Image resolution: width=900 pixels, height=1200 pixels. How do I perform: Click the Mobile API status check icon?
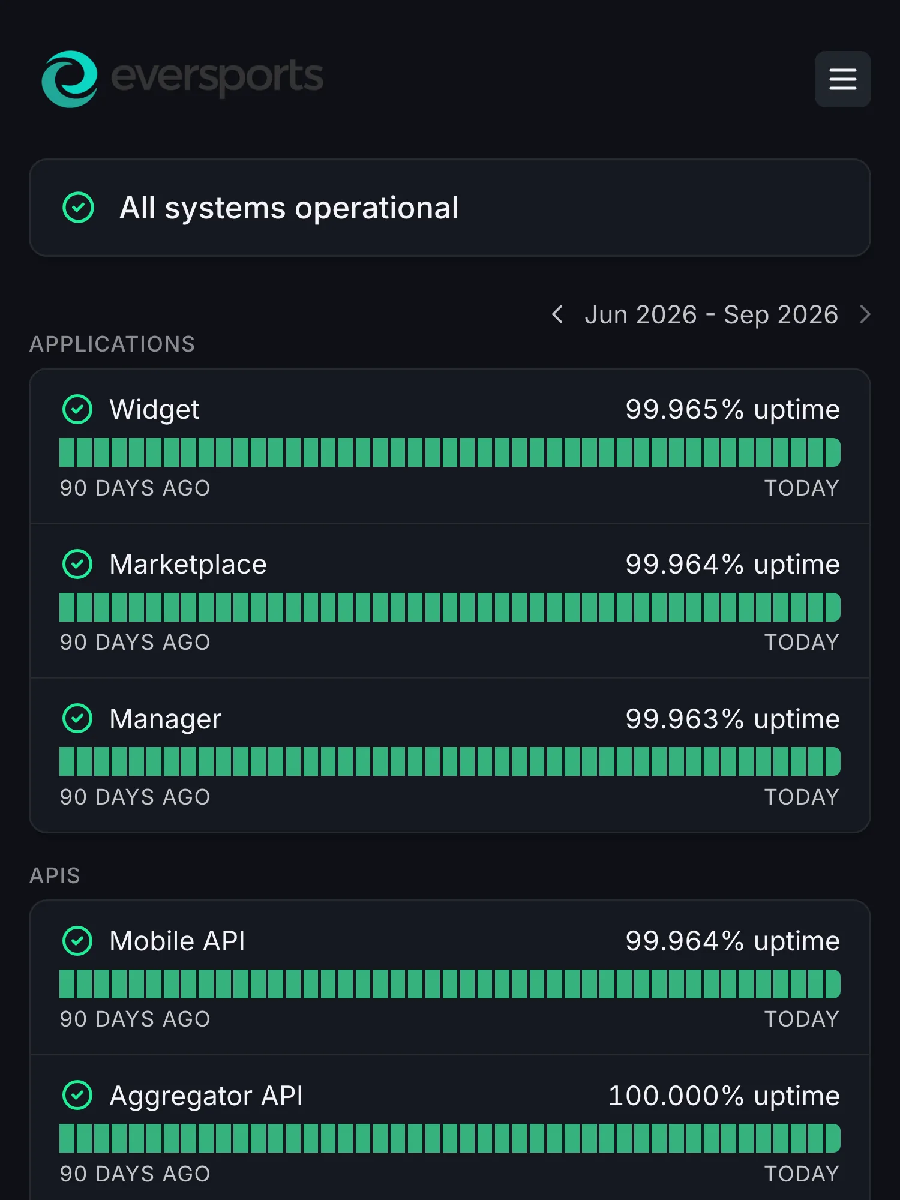coord(77,941)
